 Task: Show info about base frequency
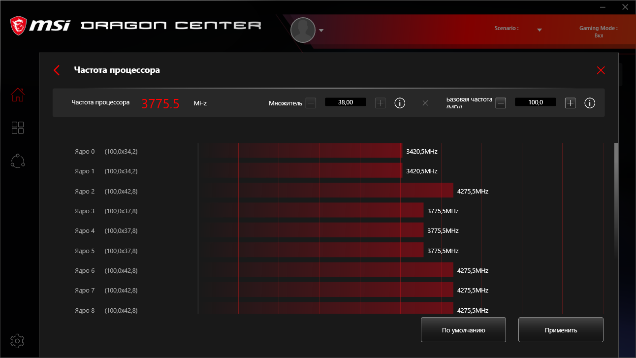(x=590, y=103)
